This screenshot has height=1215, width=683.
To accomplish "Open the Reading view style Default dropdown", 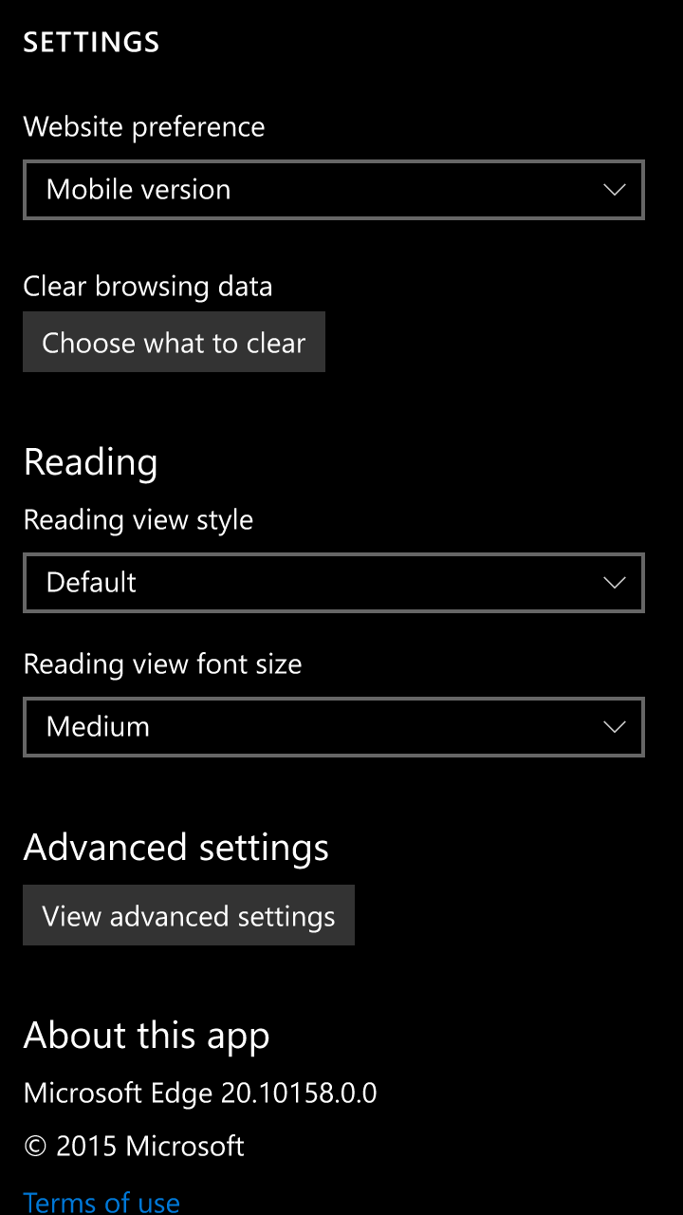I will (334, 583).
